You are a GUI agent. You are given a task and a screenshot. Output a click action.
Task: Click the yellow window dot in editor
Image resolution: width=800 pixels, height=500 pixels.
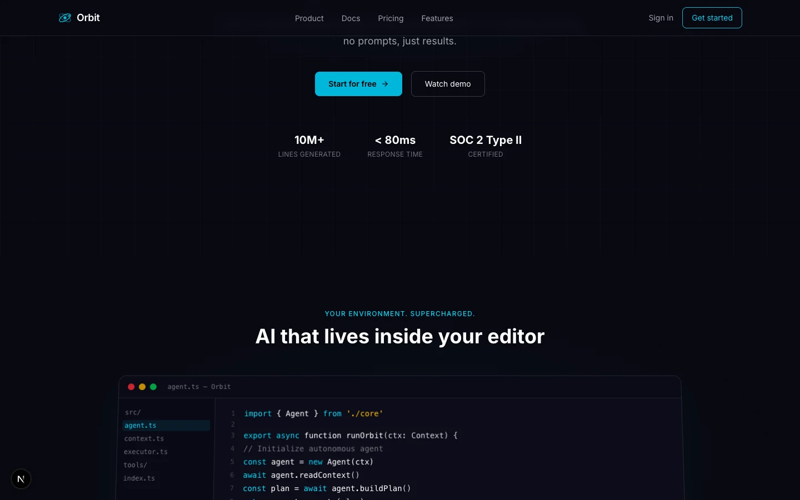click(x=142, y=387)
